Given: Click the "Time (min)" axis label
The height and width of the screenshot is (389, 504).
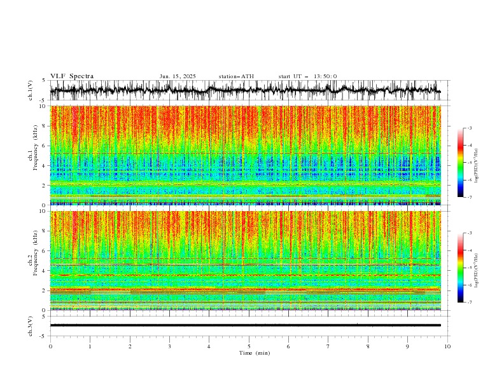Looking at the screenshot, I should [x=255, y=353].
